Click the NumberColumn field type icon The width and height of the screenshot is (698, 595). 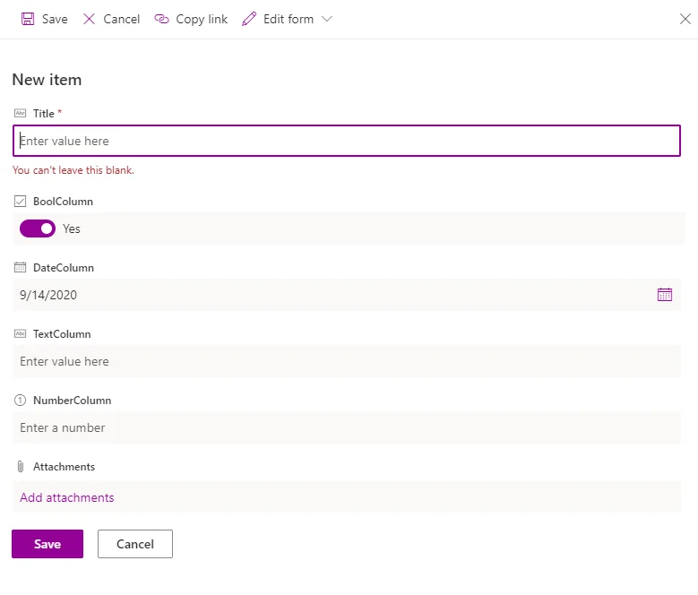(x=20, y=401)
